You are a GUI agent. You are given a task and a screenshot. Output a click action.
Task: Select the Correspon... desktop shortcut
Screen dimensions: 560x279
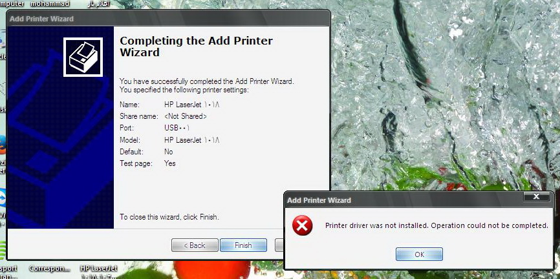click(x=50, y=268)
